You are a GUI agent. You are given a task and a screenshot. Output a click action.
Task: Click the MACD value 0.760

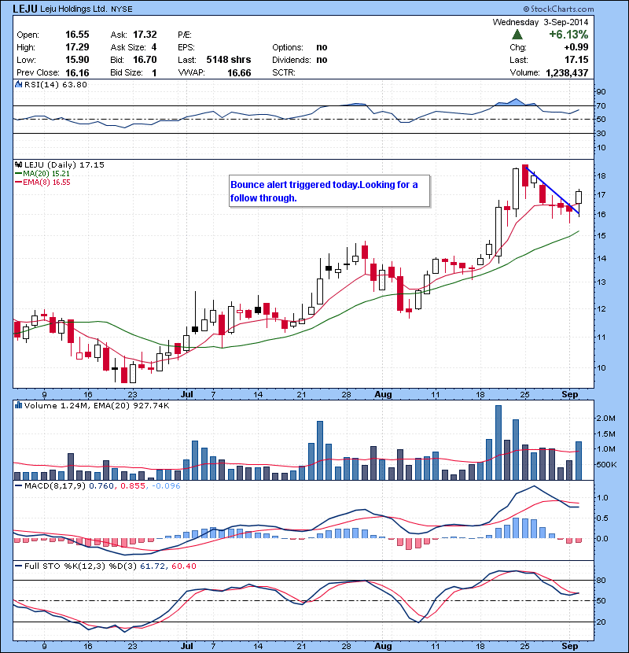click(101, 485)
